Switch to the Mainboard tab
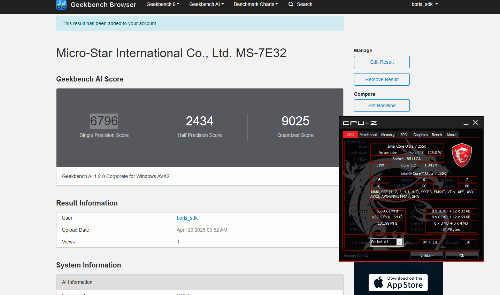This screenshot has width=500, height=295. (368, 135)
